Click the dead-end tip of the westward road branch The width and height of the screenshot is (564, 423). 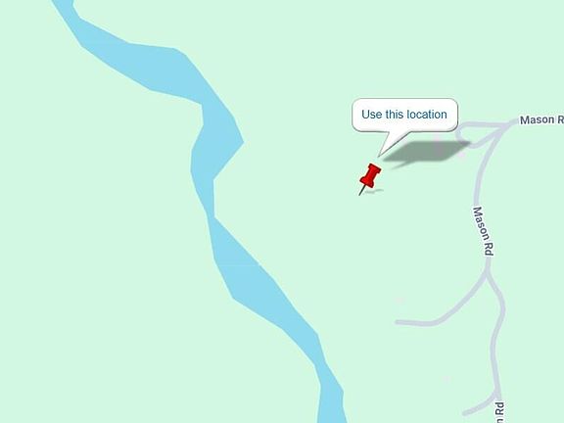[x=398, y=322]
